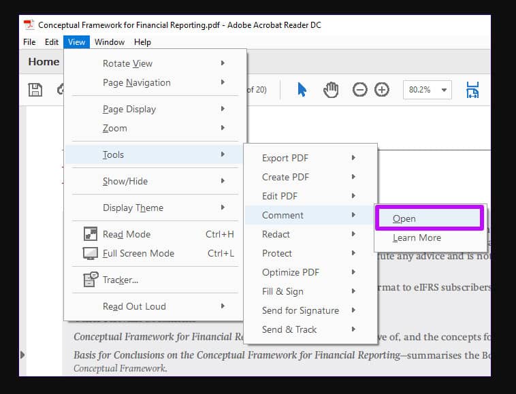Open the Edit menu
The height and width of the screenshot is (394, 516).
(x=52, y=42)
